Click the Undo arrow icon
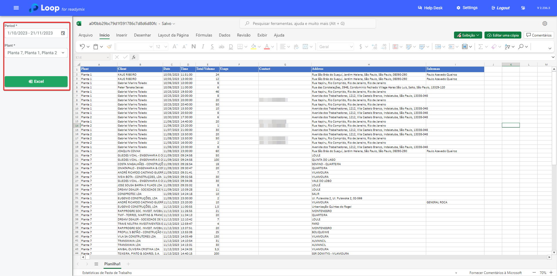The image size is (557, 276). (82, 47)
